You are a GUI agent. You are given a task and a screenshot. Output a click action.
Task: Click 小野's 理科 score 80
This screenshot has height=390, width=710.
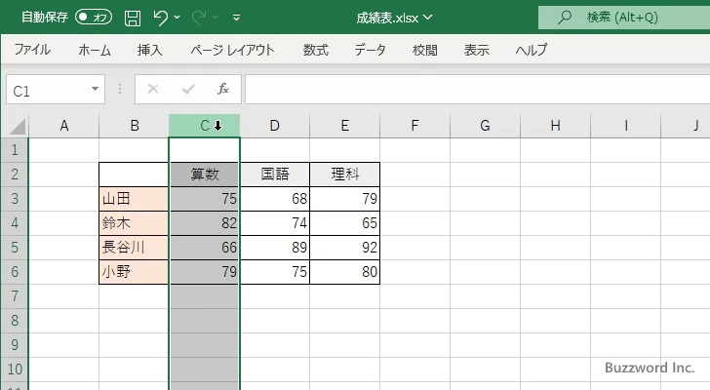click(x=344, y=272)
